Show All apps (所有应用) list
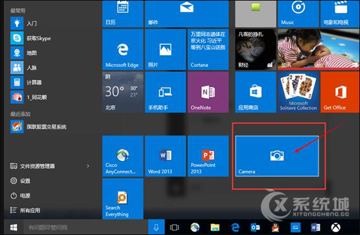Viewport: 360px width, 235px height. (x=25, y=210)
